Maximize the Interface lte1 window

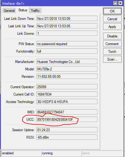[115, 3]
